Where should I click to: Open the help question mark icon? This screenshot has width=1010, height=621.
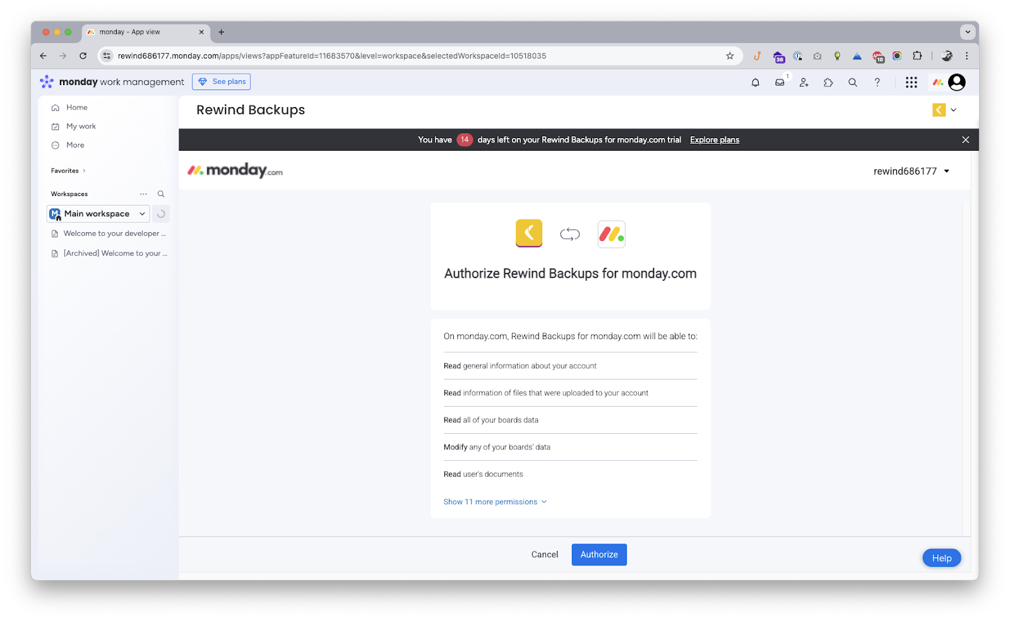(x=877, y=82)
